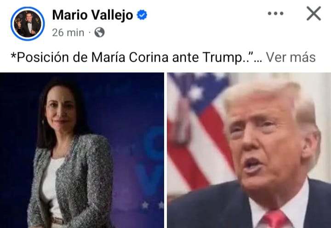Open the three-dot post options menu
Viewport: 331px width, 228px height.
pos(275,13)
